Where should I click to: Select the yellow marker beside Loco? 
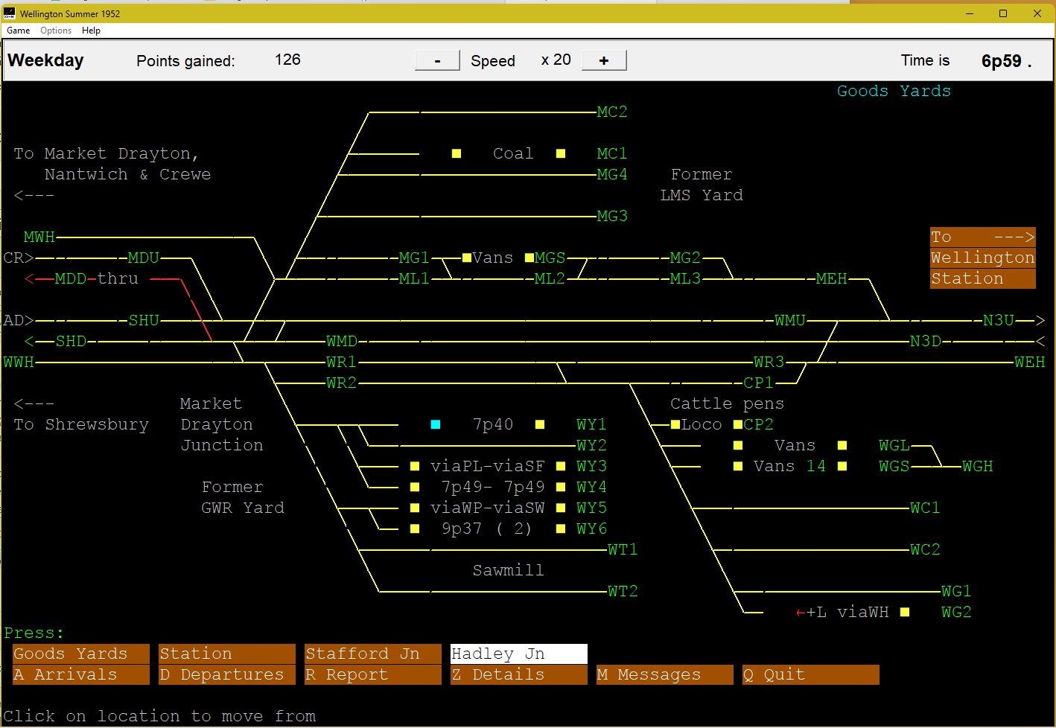(x=675, y=424)
